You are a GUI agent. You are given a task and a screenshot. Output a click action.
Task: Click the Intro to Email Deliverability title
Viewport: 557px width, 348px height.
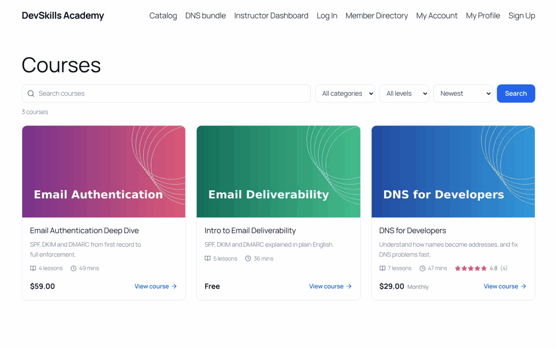250,231
